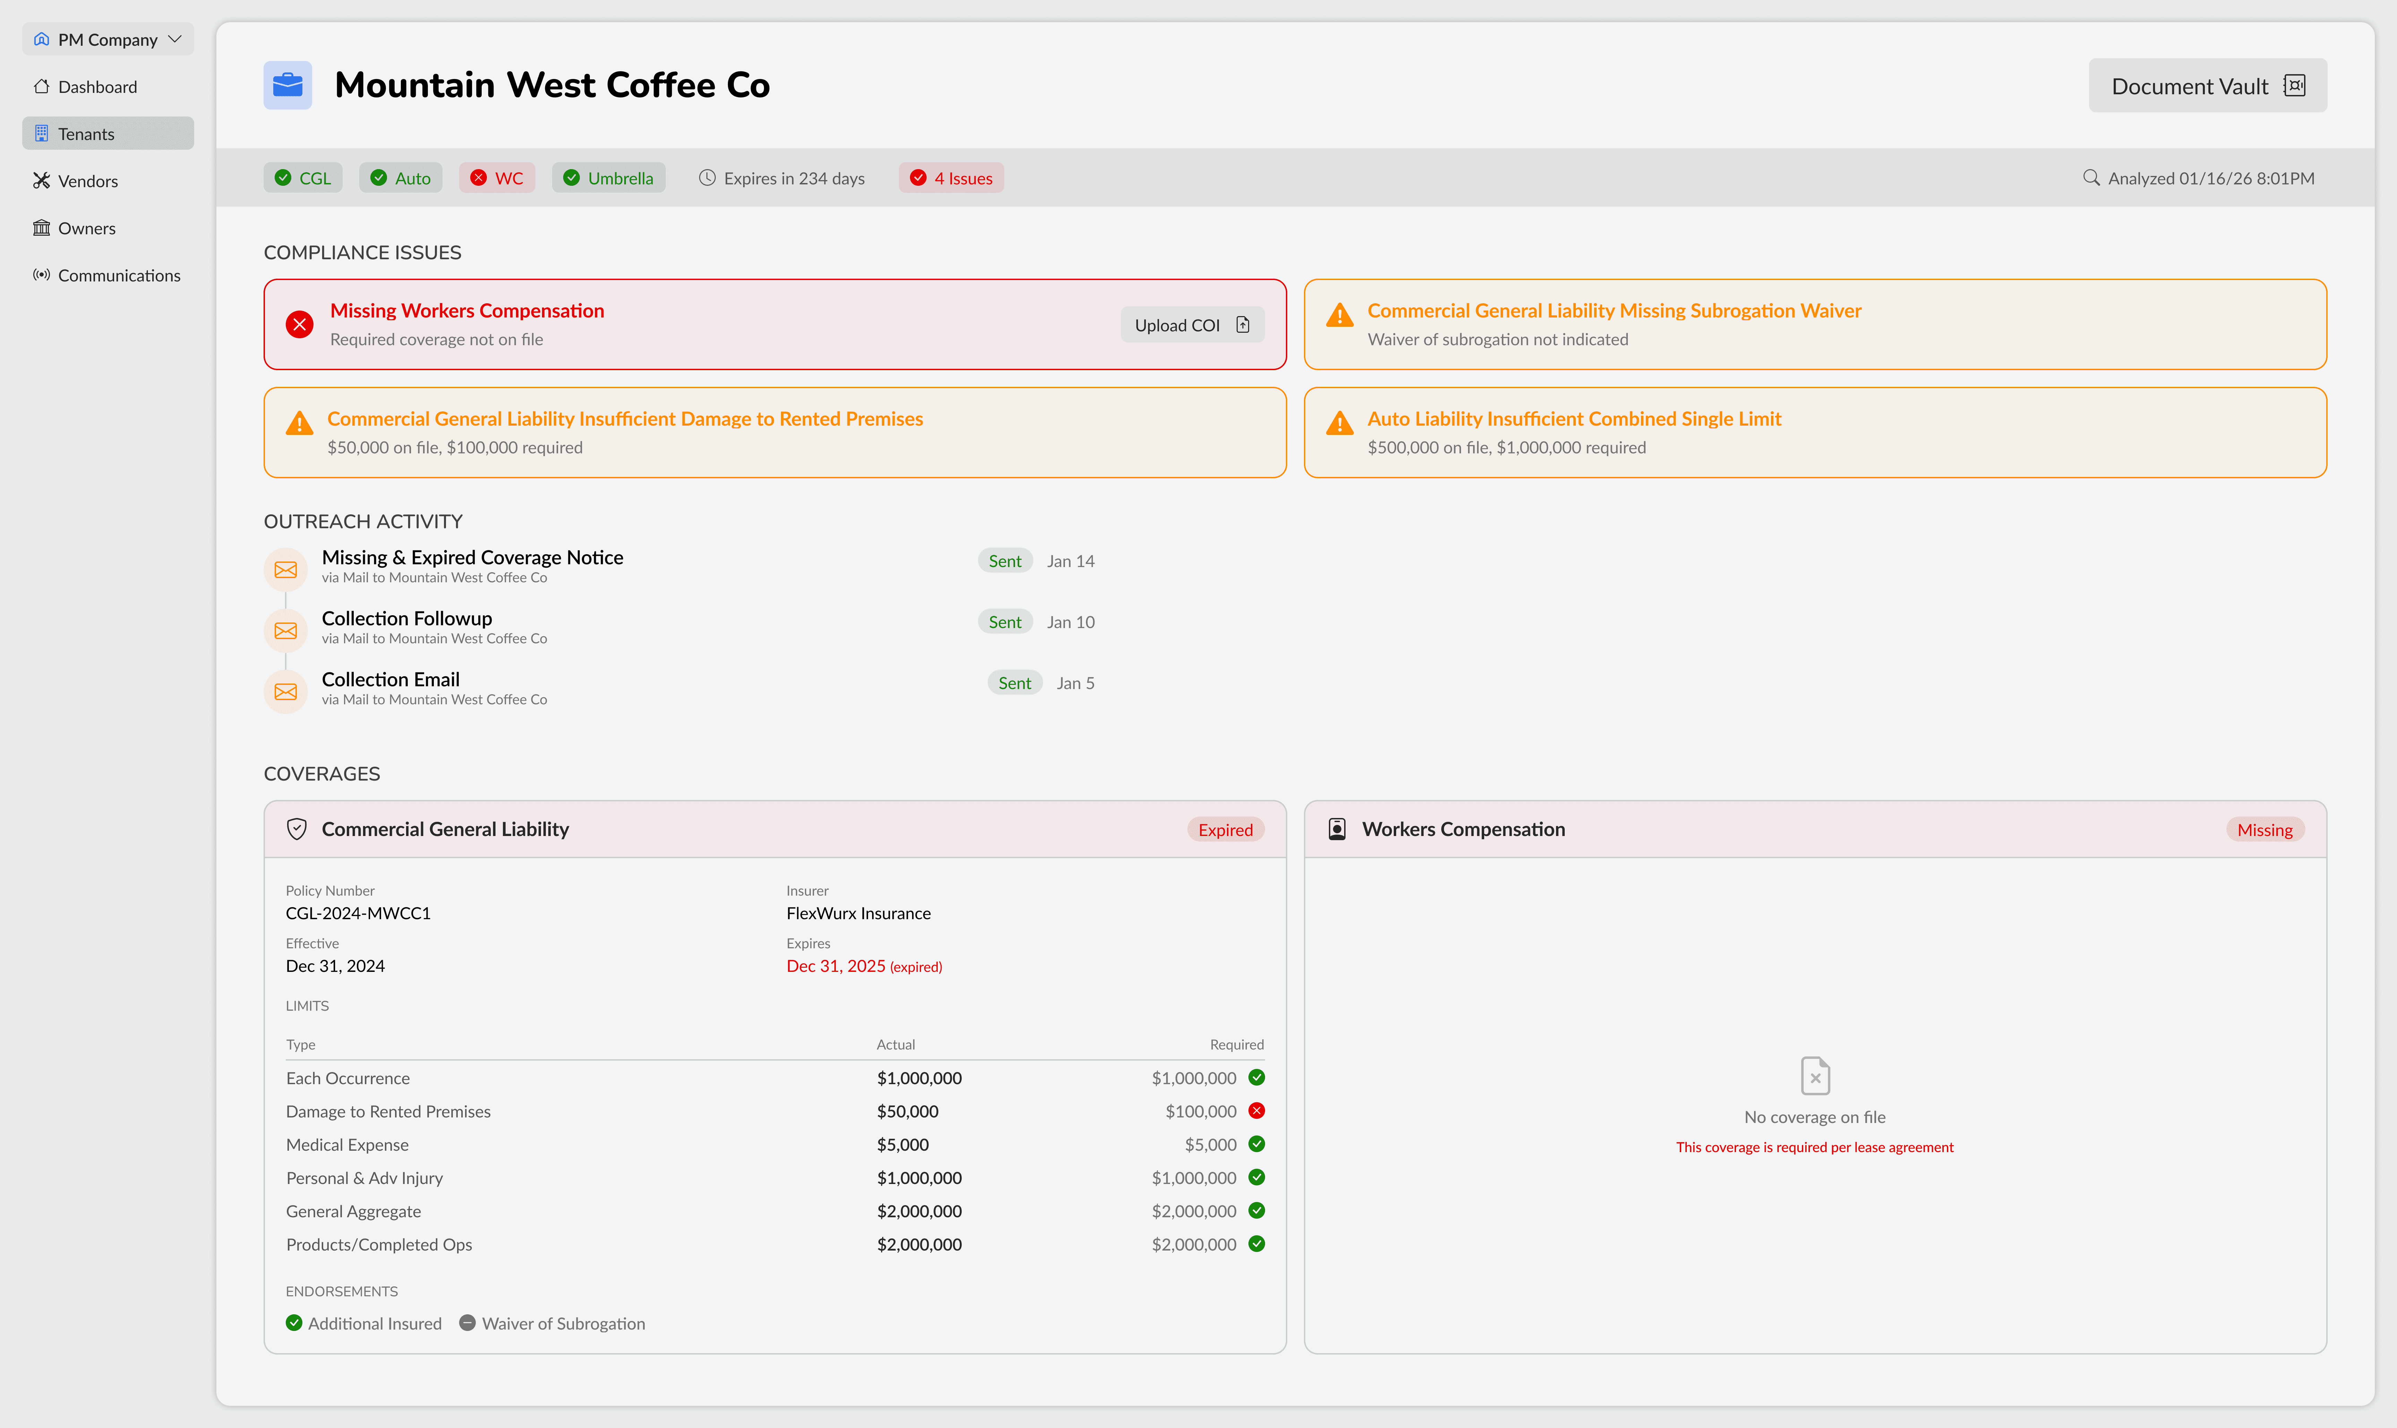This screenshot has width=2397, height=1428.
Task: Click the red 4 Issues badge
Action: pyautogui.click(x=951, y=178)
